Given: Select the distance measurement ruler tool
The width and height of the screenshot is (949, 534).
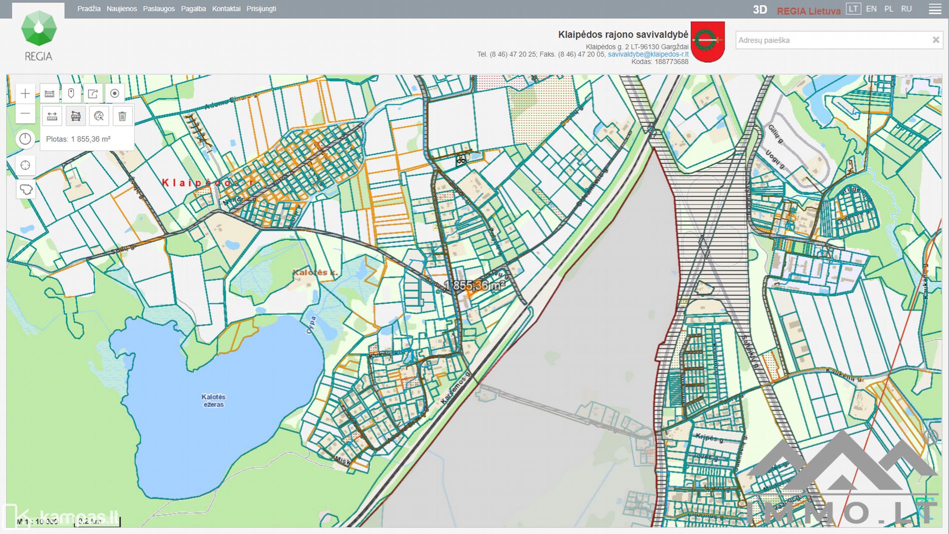Looking at the screenshot, I should (x=52, y=116).
